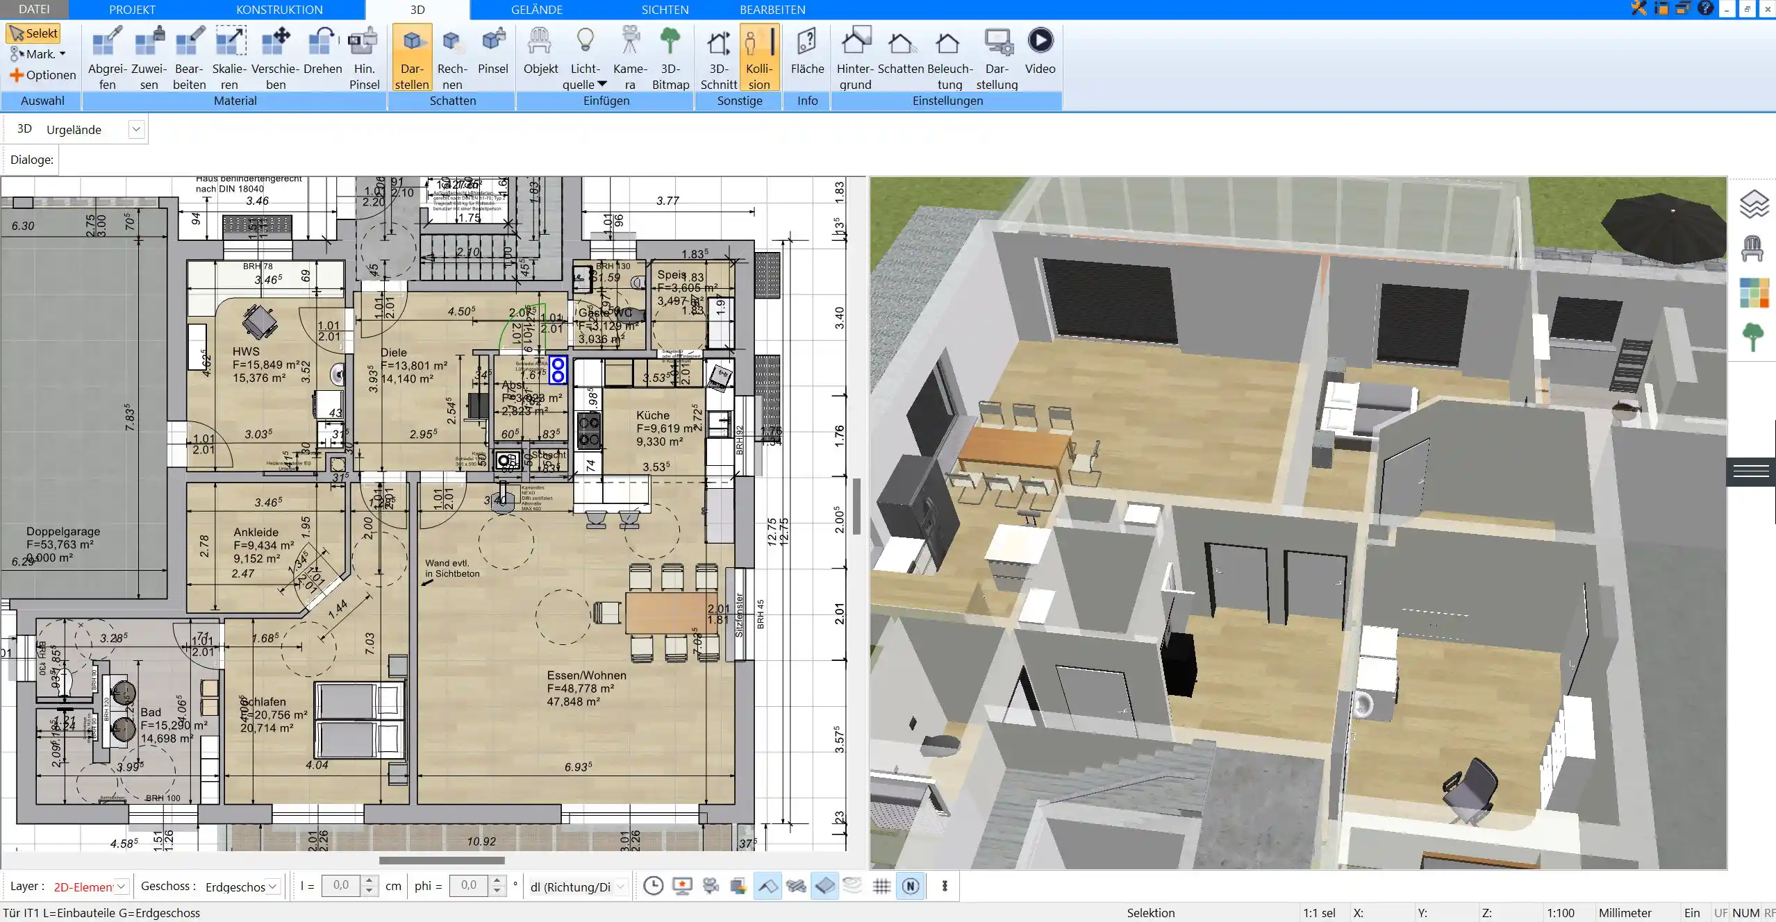Click the Optionen button
The height and width of the screenshot is (922, 1776).
(42, 75)
